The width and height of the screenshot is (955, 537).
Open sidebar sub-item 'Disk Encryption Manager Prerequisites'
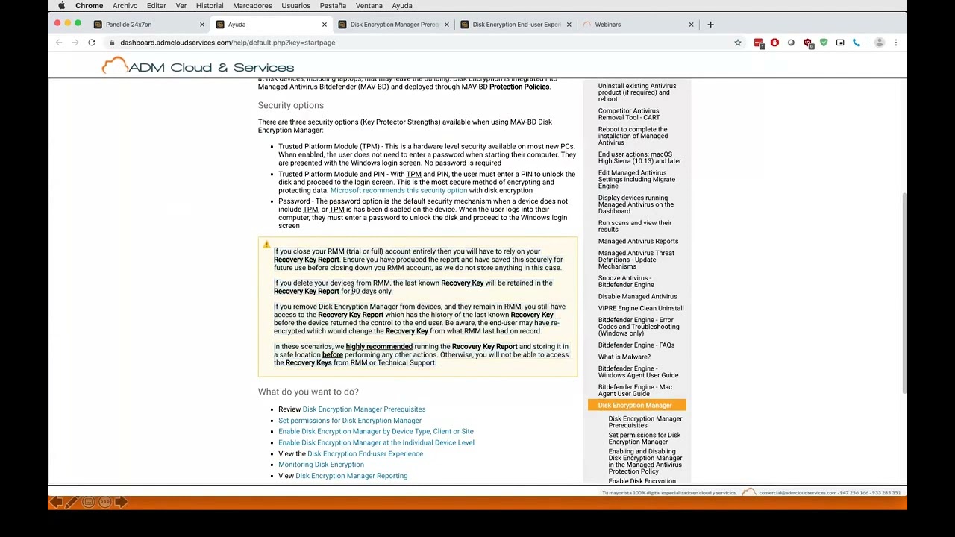click(x=645, y=422)
